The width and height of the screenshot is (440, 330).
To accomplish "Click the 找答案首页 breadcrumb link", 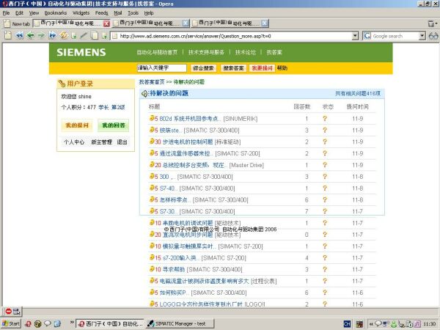I will click(x=152, y=82).
